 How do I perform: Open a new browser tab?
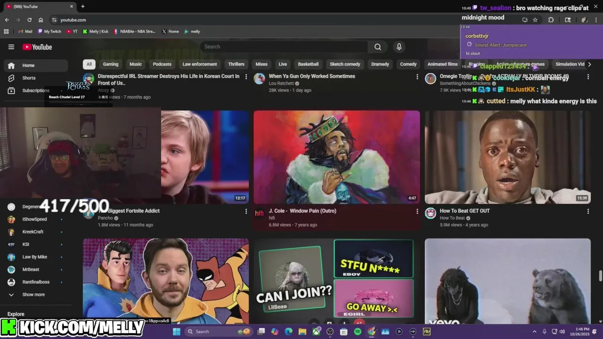83,7
